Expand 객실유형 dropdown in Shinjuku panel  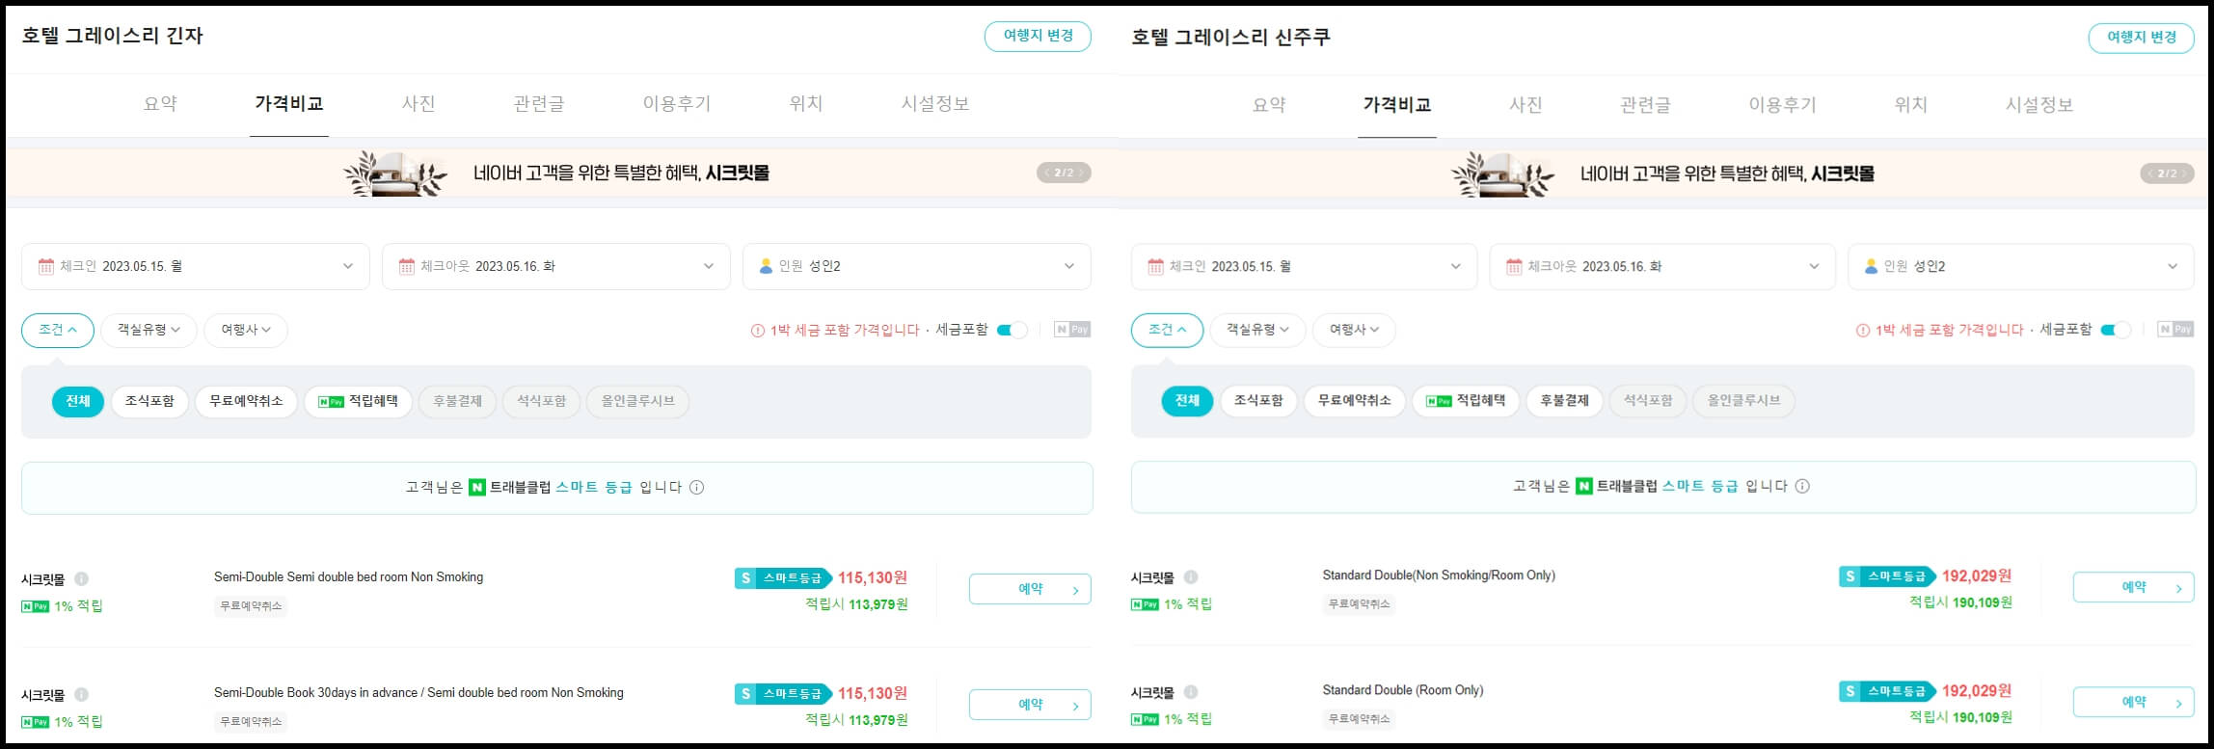1257,331
